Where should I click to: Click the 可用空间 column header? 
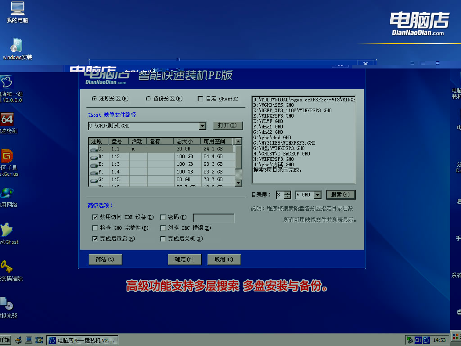point(216,141)
